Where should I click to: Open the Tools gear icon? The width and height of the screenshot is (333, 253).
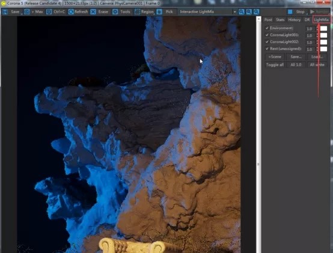(x=115, y=11)
